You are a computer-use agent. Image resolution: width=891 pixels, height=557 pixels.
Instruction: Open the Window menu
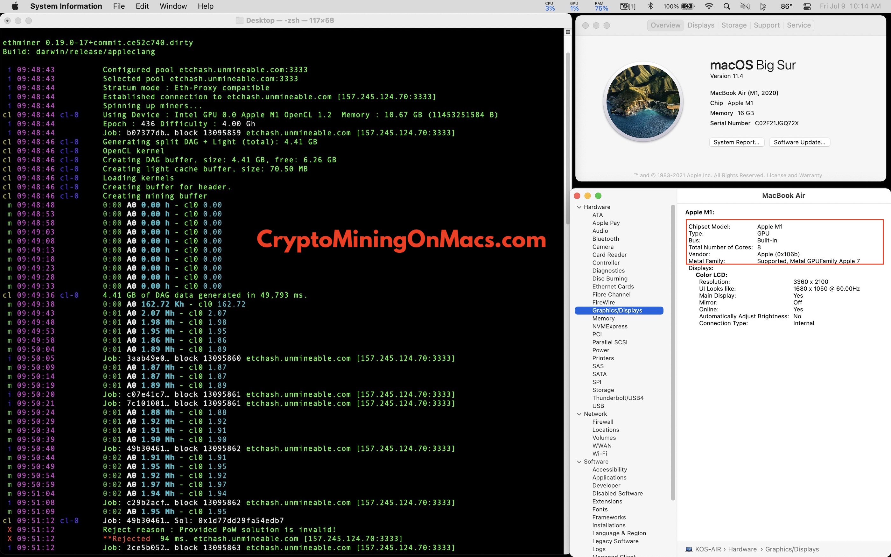173,6
